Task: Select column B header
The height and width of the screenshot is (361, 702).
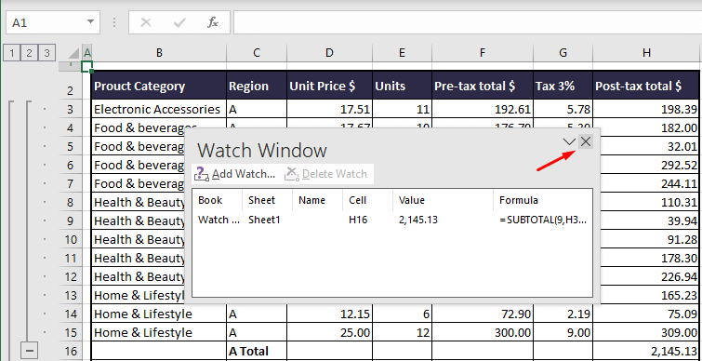Action: 159,53
